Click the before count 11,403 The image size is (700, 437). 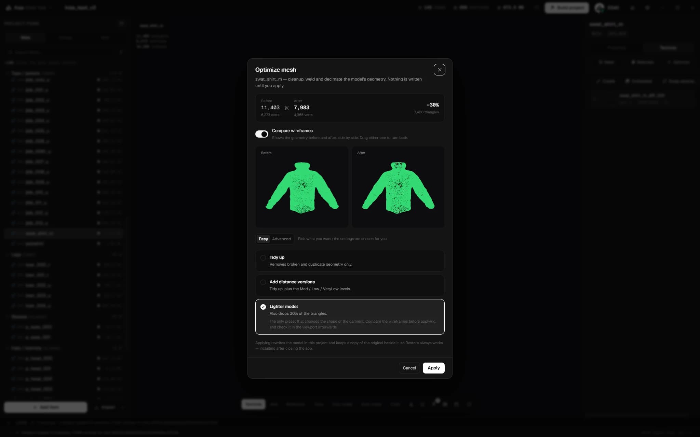click(270, 108)
